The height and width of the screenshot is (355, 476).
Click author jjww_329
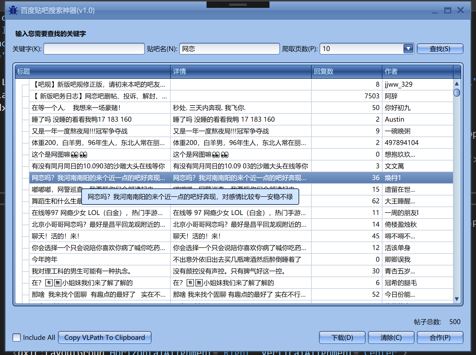(x=399, y=85)
